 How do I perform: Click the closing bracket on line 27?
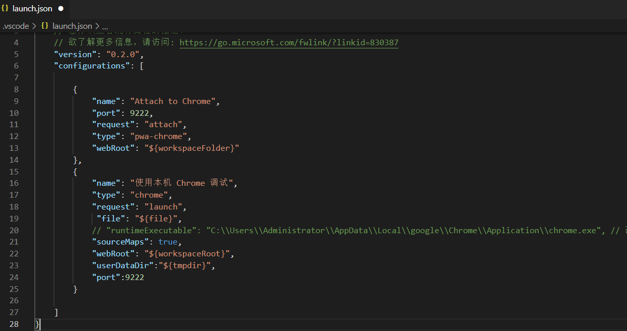point(56,312)
